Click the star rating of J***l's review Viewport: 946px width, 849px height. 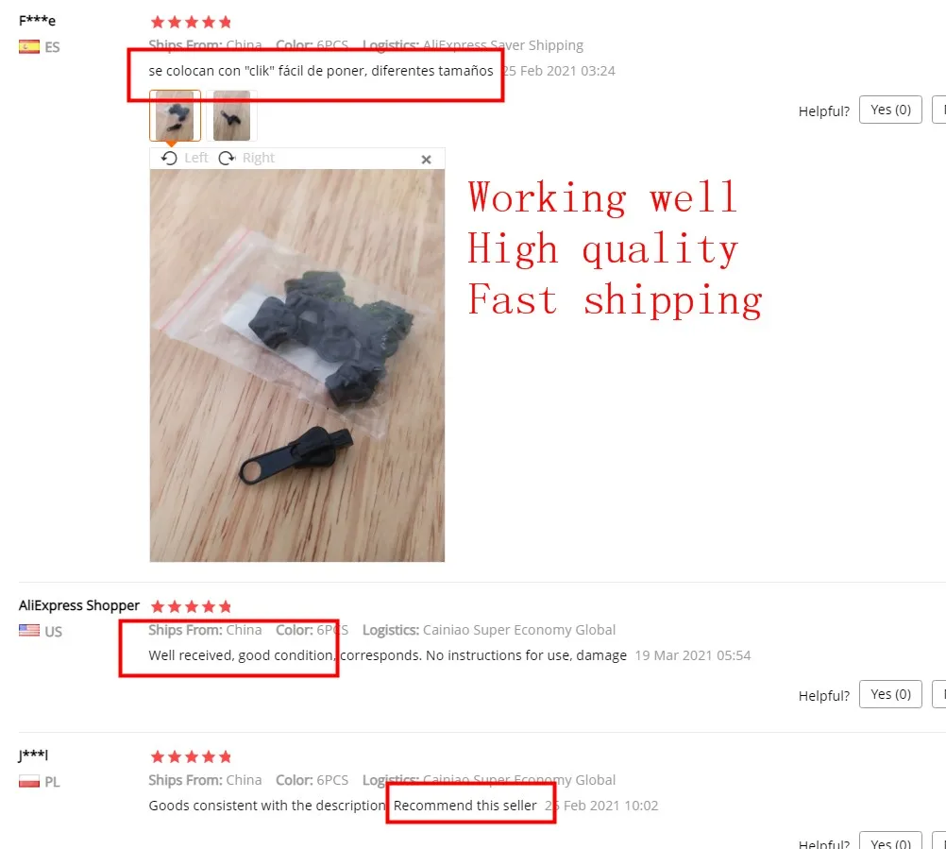[191, 756]
